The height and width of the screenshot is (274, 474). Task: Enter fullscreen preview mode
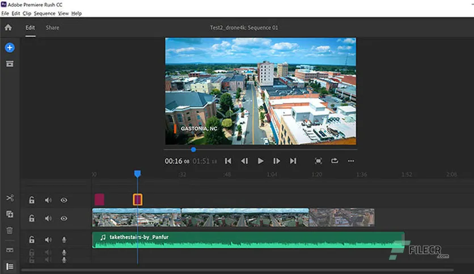[x=318, y=161]
